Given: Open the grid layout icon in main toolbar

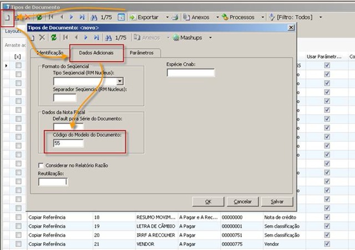Looking at the screenshot, I should tap(121, 17).
